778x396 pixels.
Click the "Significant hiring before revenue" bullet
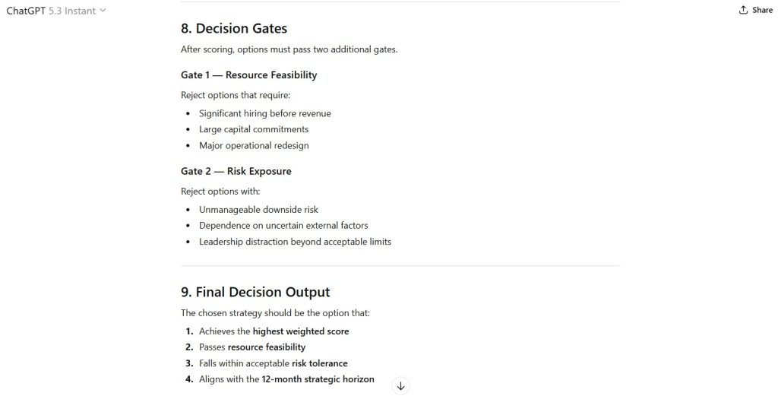[x=265, y=113]
